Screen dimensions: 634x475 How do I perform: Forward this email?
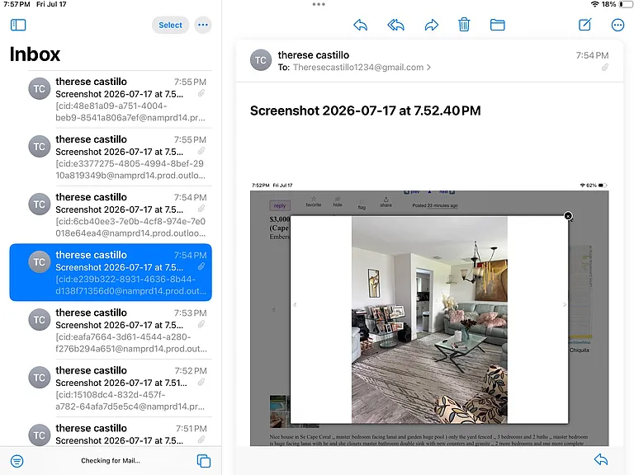432,25
